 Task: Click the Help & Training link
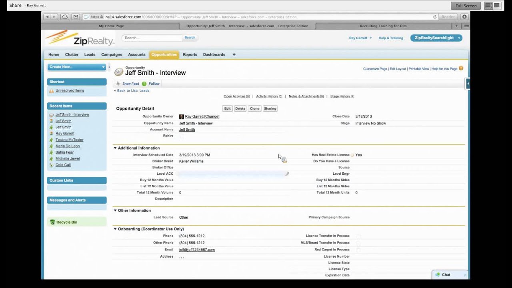click(x=391, y=38)
